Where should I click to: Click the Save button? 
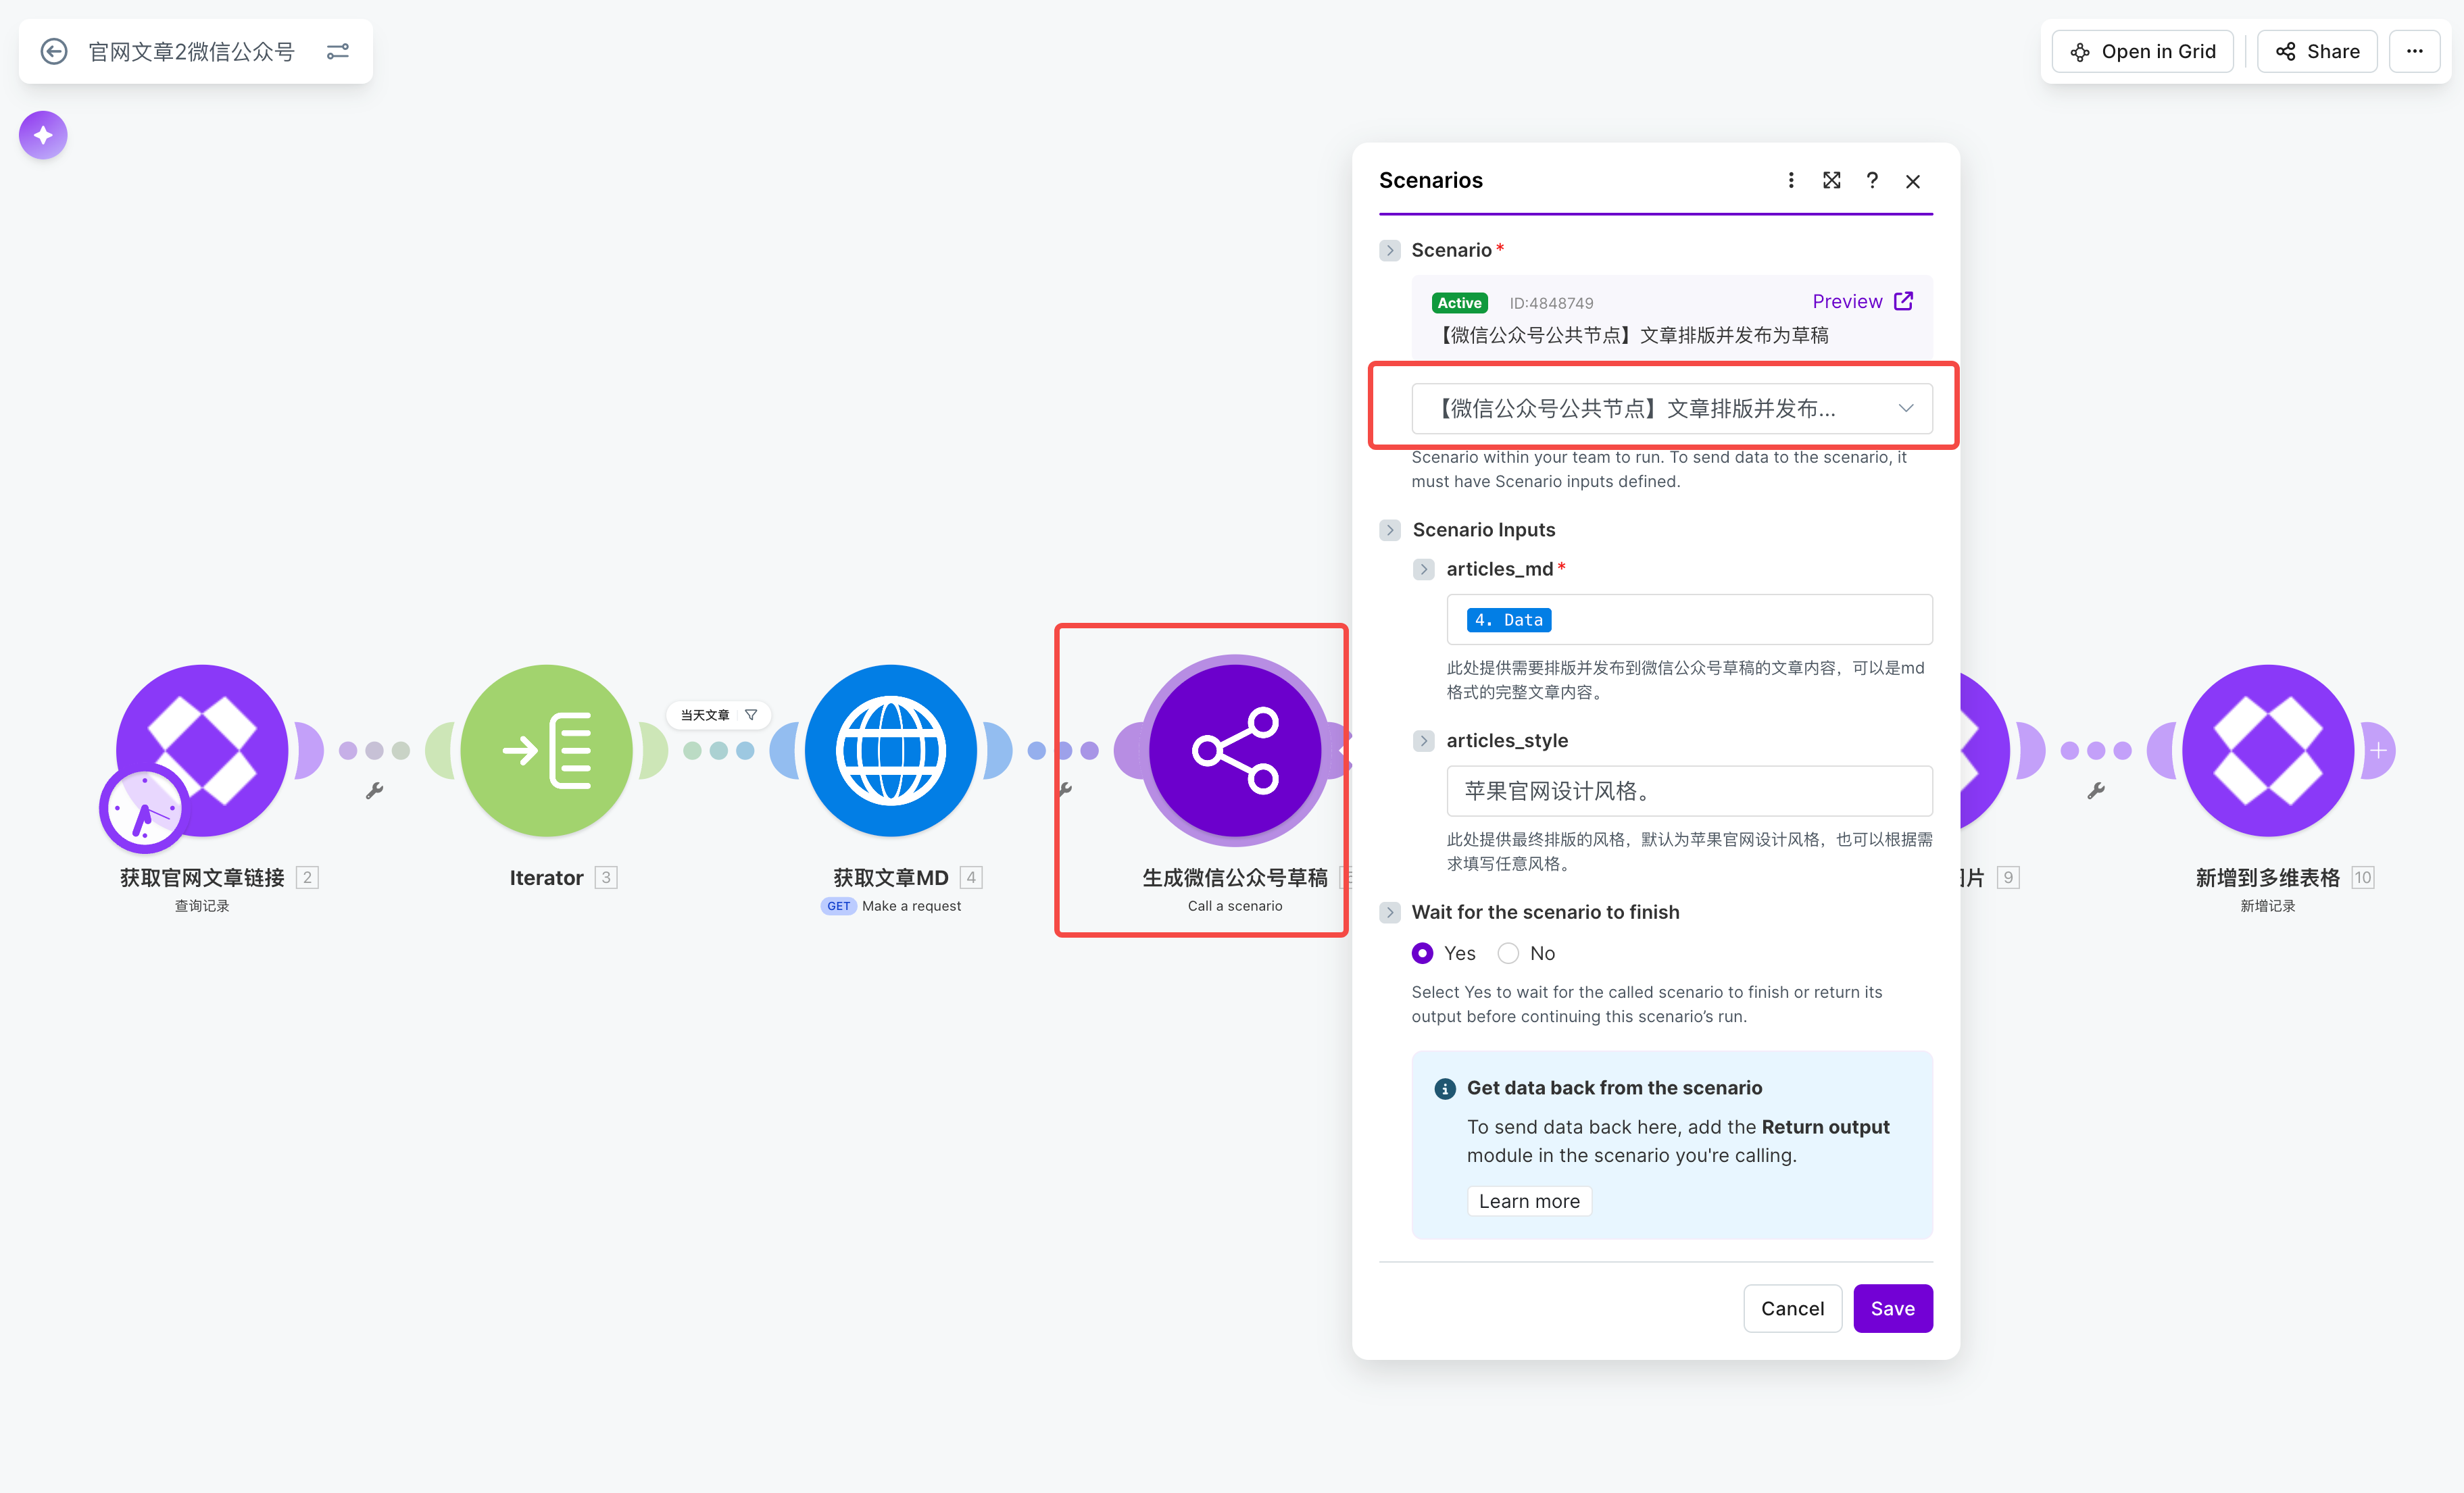click(x=1892, y=1308)
